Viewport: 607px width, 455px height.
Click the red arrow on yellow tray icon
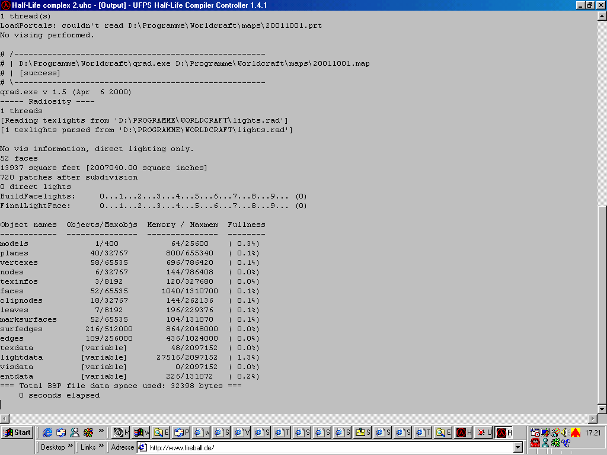tap(575, 432)
